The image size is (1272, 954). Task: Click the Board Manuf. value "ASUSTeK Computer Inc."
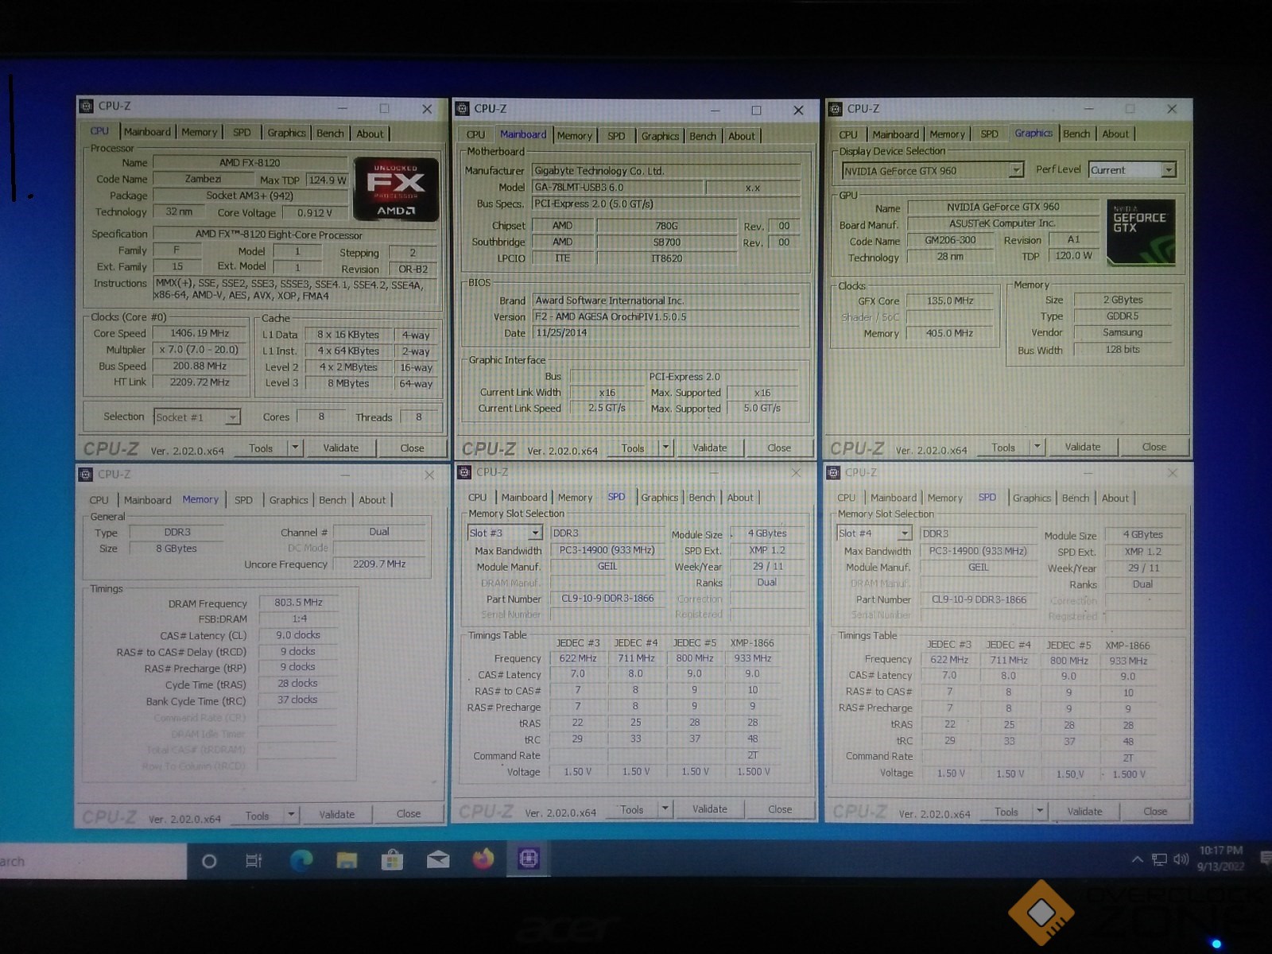(x=1002, y=223)
